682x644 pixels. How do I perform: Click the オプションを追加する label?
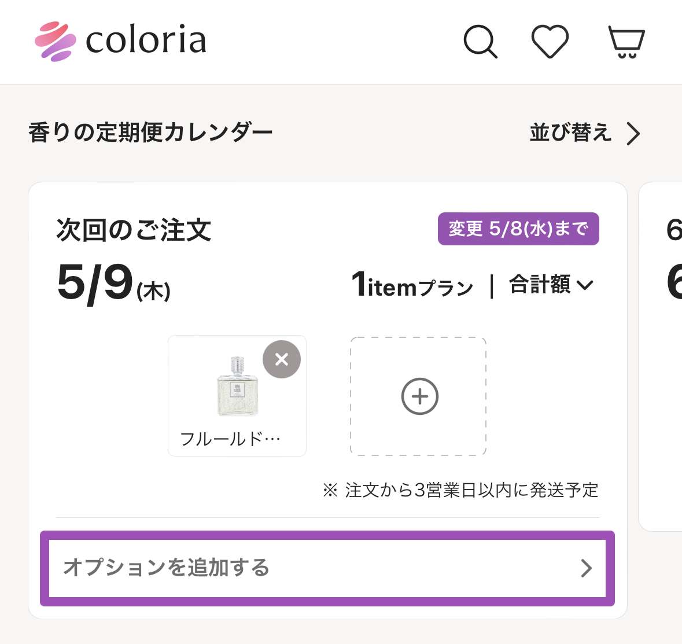(167, 568)
